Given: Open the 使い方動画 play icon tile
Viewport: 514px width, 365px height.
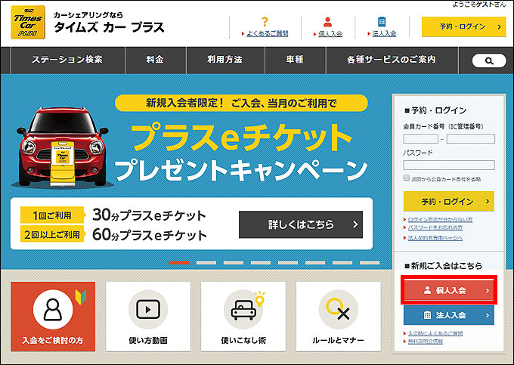Looking at the screenshot, I should tap(148, 317).
